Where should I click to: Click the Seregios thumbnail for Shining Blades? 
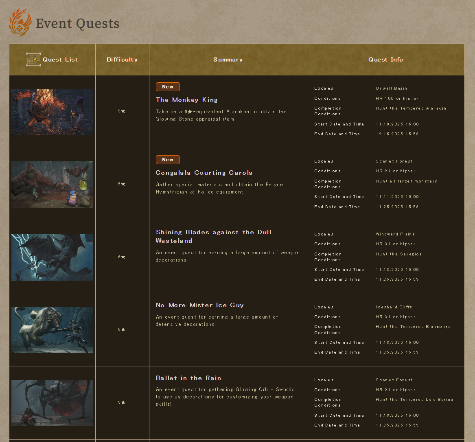(x=52, y=257)
